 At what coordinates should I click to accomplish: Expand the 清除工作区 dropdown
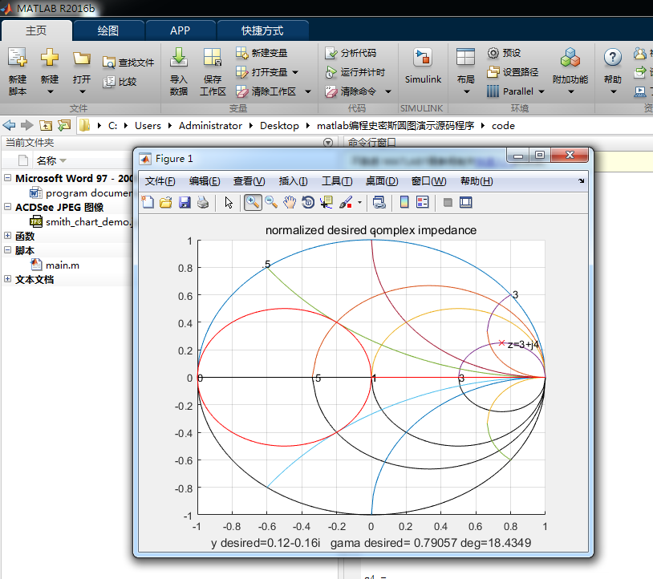point(308,91)
